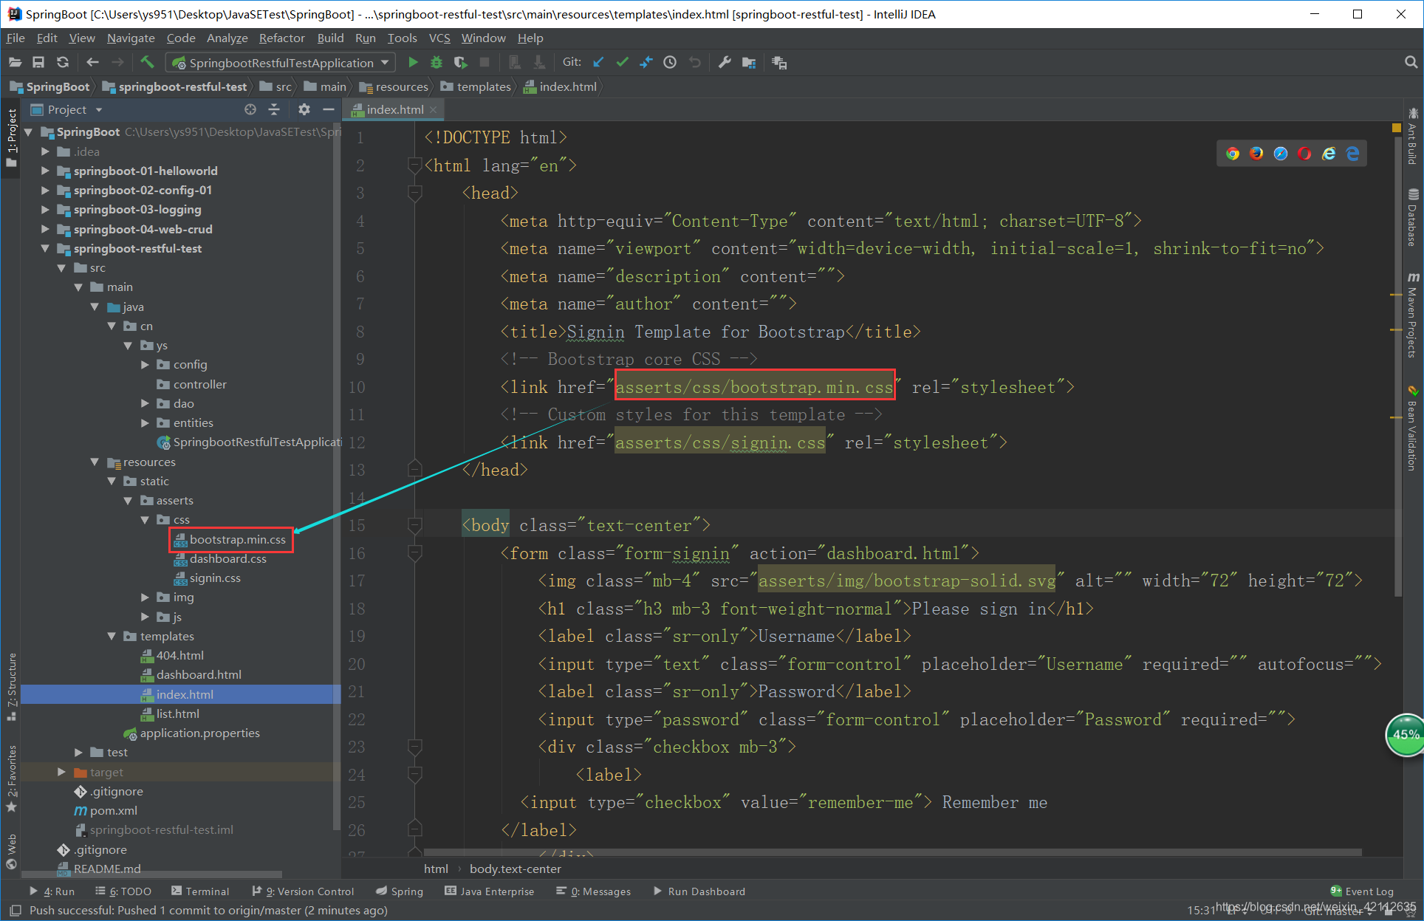Select pom.xml in project tree

113,810
